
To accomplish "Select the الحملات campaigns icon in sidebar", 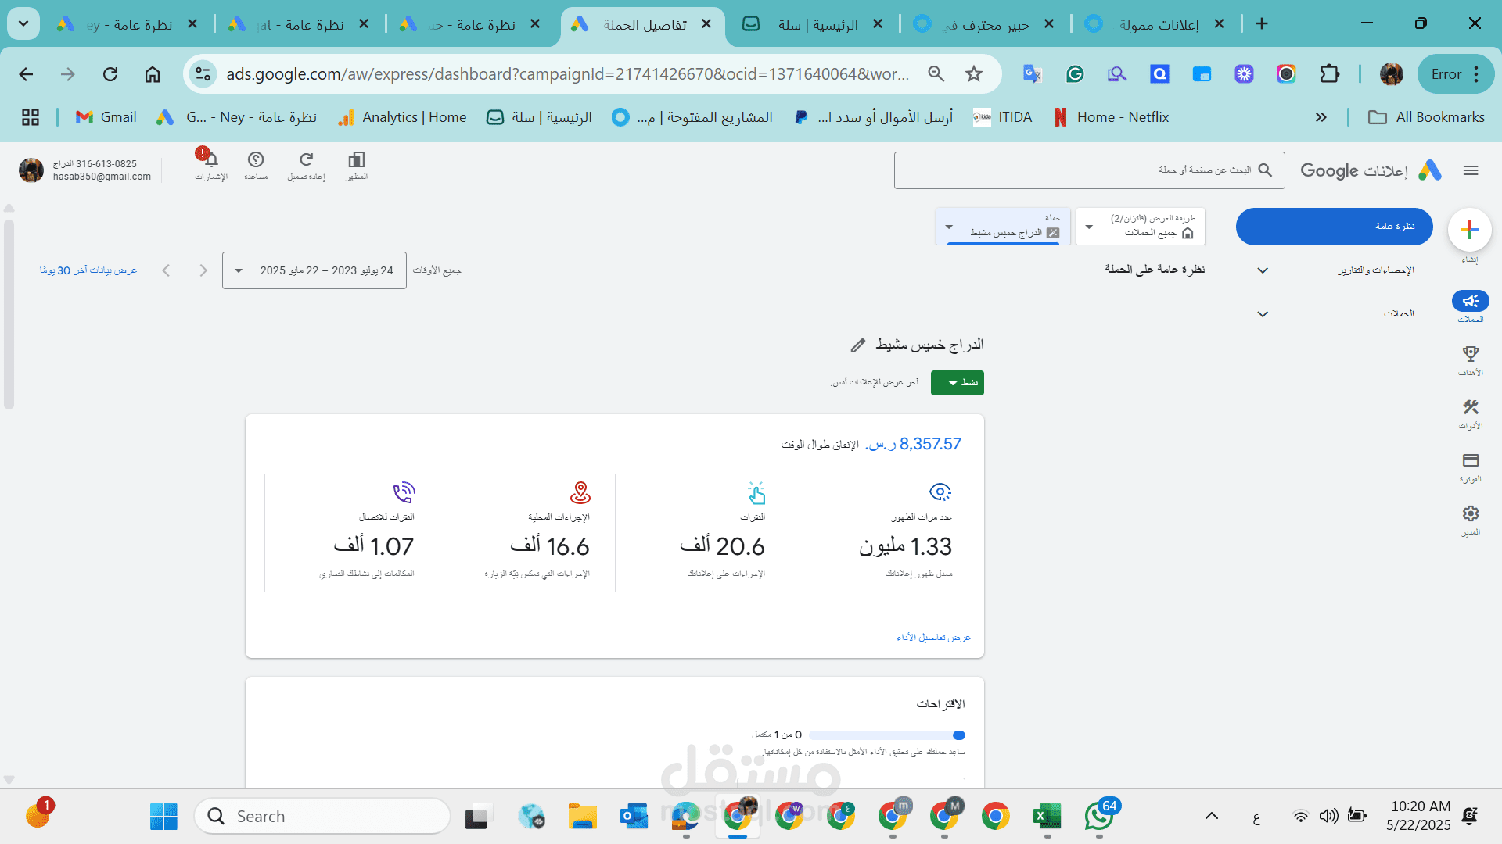I will point(1471,301).
